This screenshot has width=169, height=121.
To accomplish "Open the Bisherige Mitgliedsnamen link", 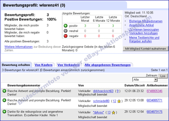I will click(x=146, y=21).
